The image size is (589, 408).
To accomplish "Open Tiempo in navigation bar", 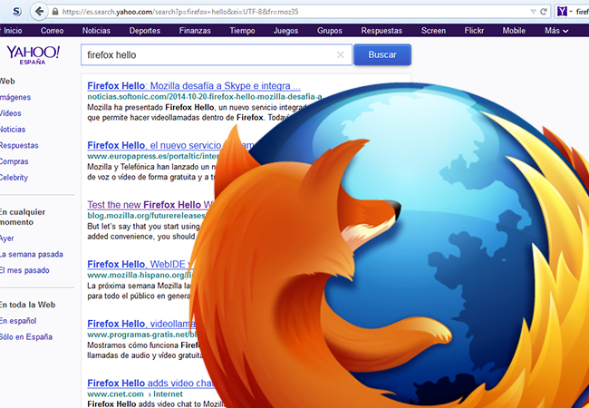I will [x=242, y=31].
